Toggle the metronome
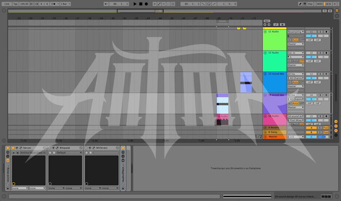341x201 pixels. click(x=53, y=4)
